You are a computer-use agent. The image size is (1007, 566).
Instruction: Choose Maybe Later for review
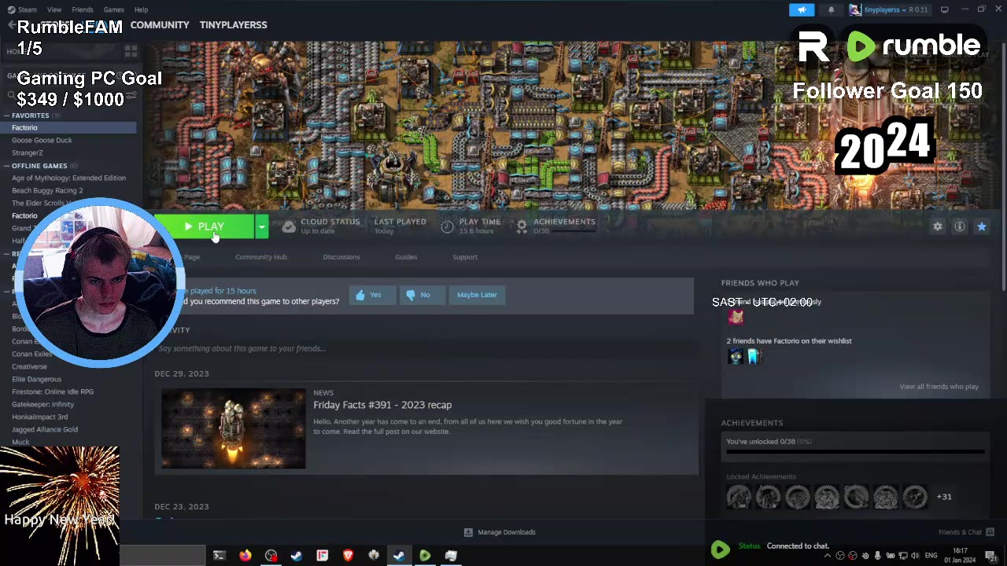[x=477, y=295]
